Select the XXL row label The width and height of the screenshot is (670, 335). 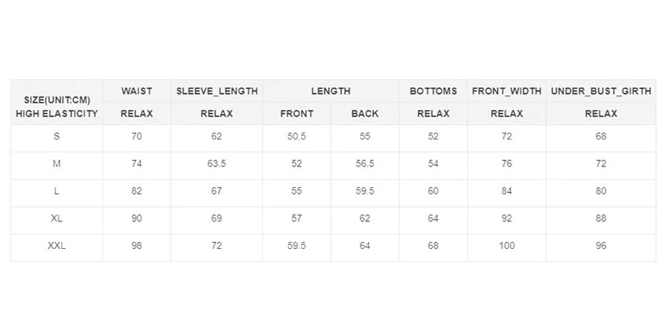pos(56,246)
